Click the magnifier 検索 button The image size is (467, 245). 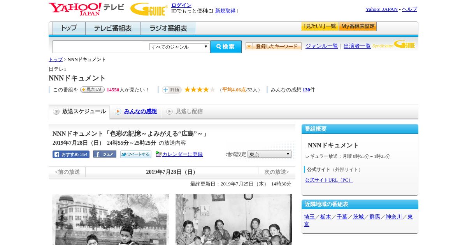point(226,47)
